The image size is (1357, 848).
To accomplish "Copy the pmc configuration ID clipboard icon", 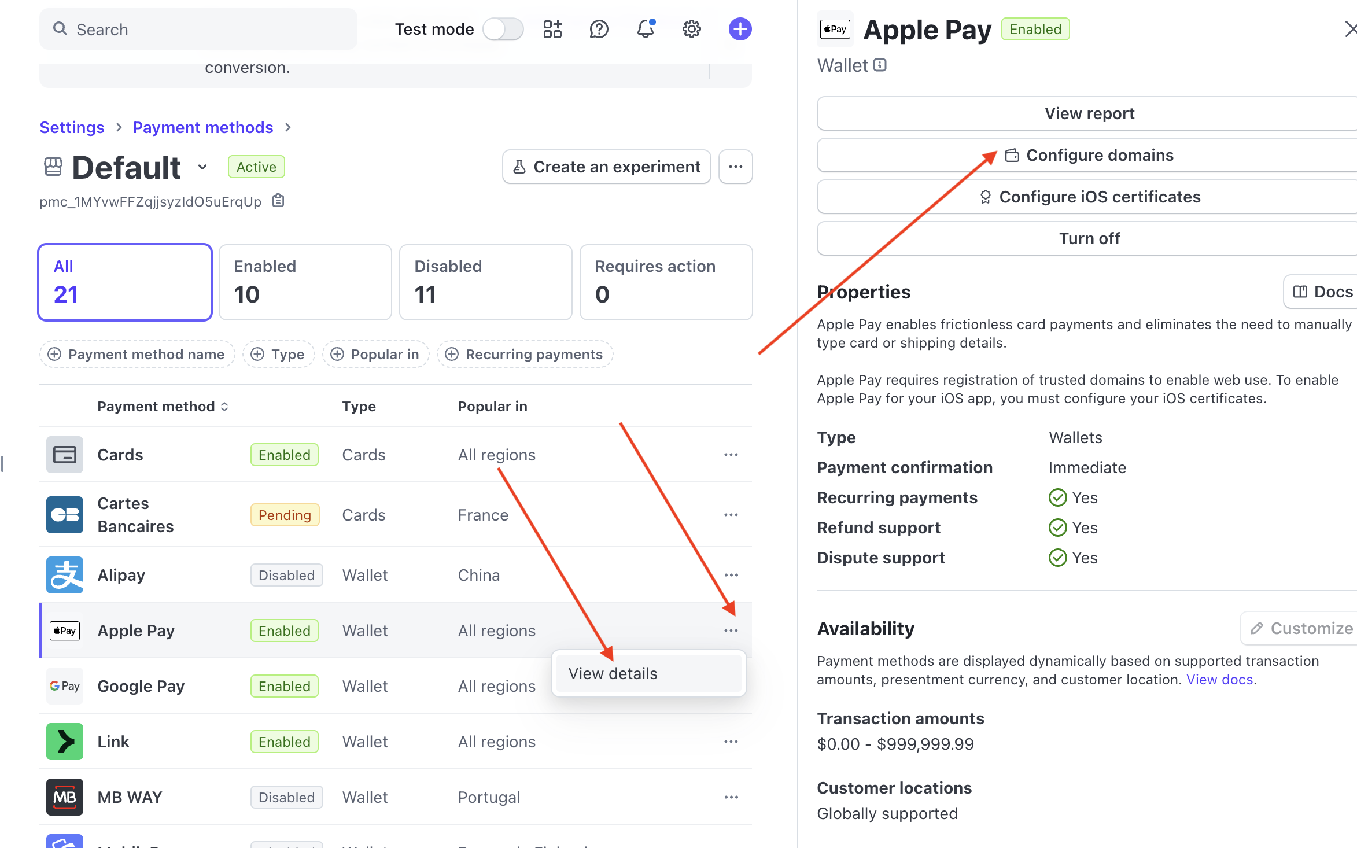I will pos(278,201).
